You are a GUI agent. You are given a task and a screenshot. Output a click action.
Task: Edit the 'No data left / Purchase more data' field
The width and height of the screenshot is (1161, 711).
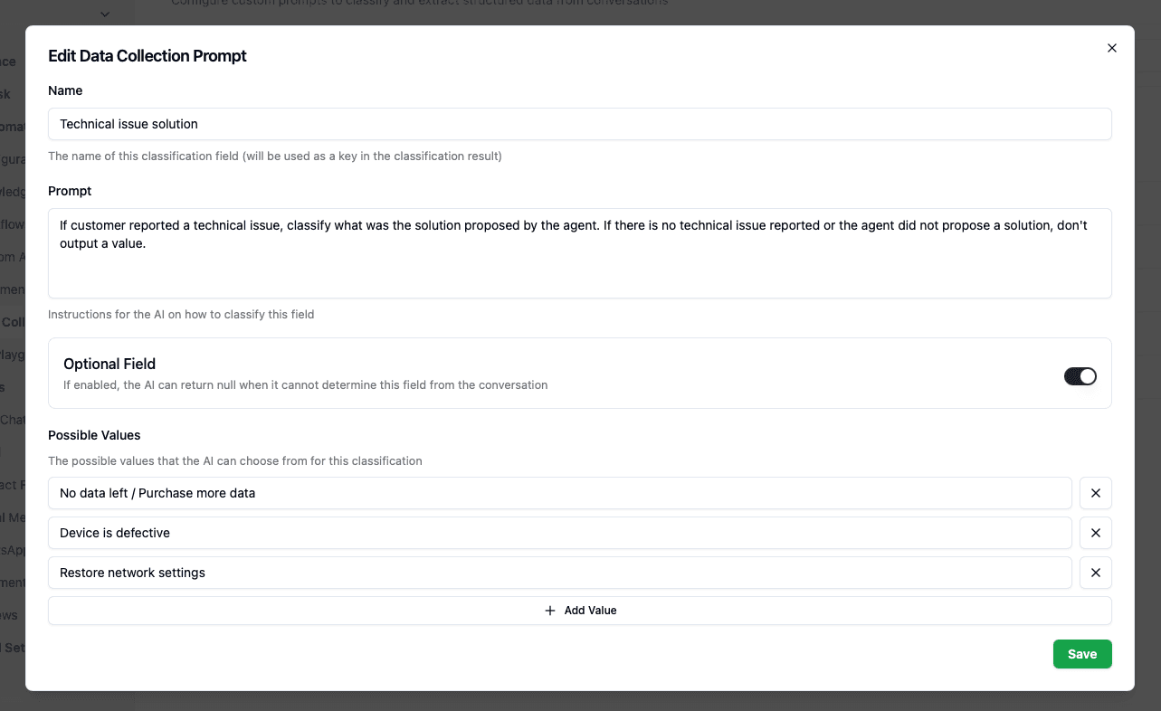point(559,493)
